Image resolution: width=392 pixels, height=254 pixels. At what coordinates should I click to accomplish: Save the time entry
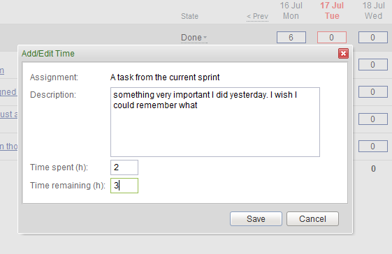[256, 219]
